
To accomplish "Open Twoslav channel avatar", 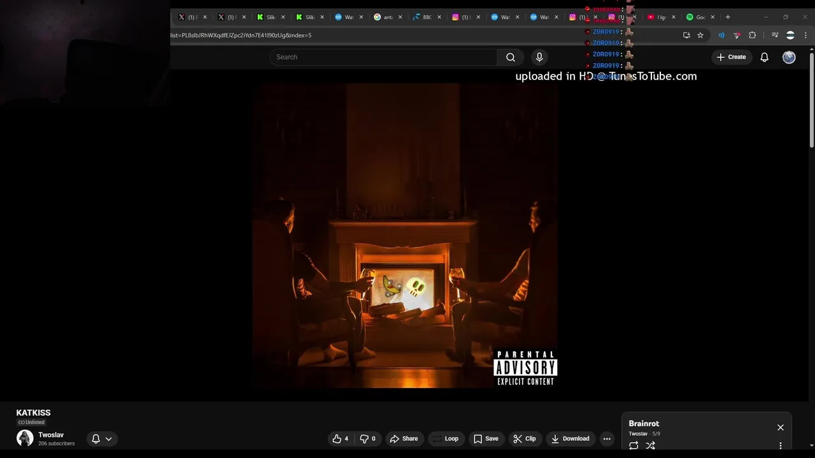I will [x=25, y=438].
